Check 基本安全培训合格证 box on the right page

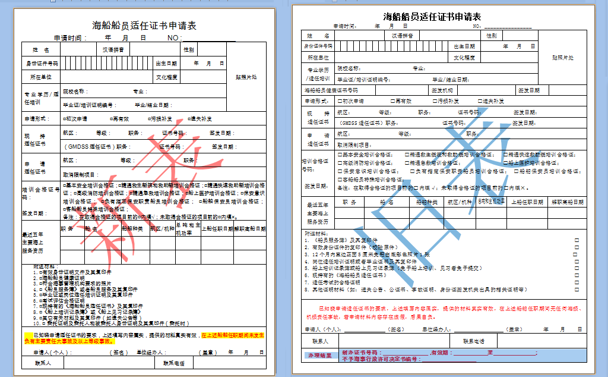(x=340, y=155)
